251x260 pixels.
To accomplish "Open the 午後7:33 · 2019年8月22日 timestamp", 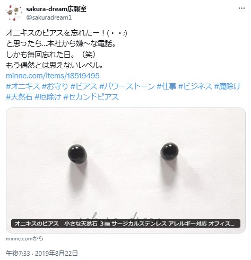I will coord(42,253).
